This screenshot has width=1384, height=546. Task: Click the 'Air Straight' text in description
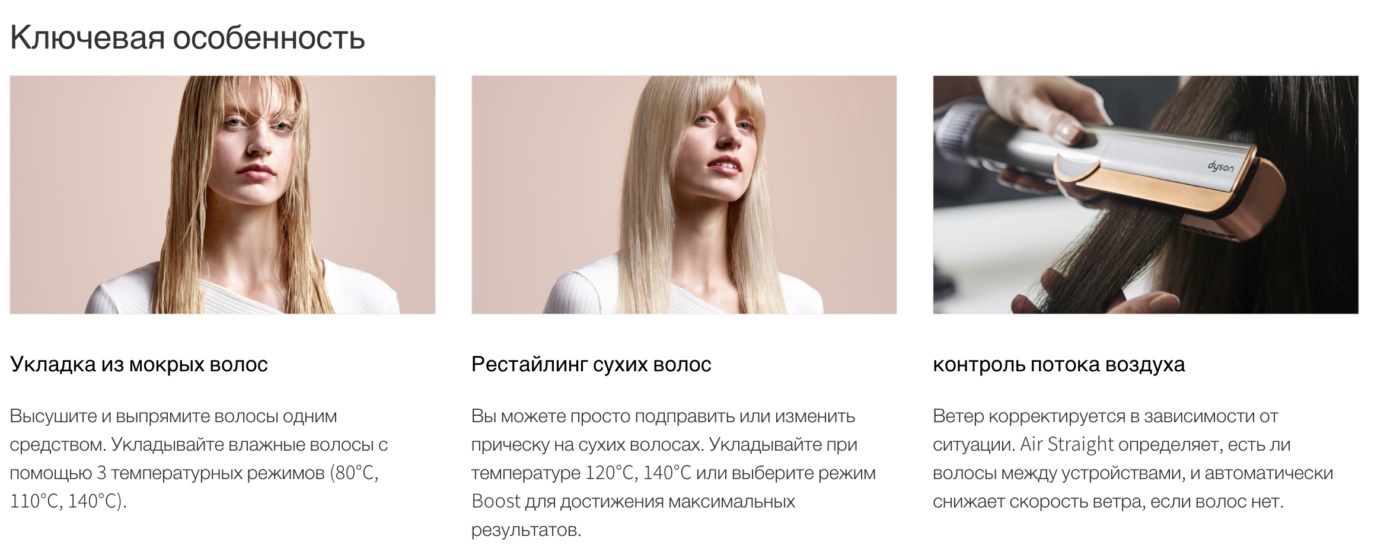[x=1059, y=444]
